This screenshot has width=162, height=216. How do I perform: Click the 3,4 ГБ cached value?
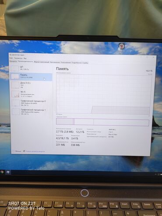click(74, 138)
